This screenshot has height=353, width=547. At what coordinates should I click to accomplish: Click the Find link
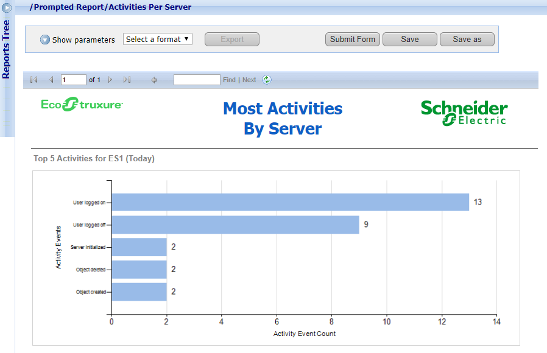click(229, 80)
